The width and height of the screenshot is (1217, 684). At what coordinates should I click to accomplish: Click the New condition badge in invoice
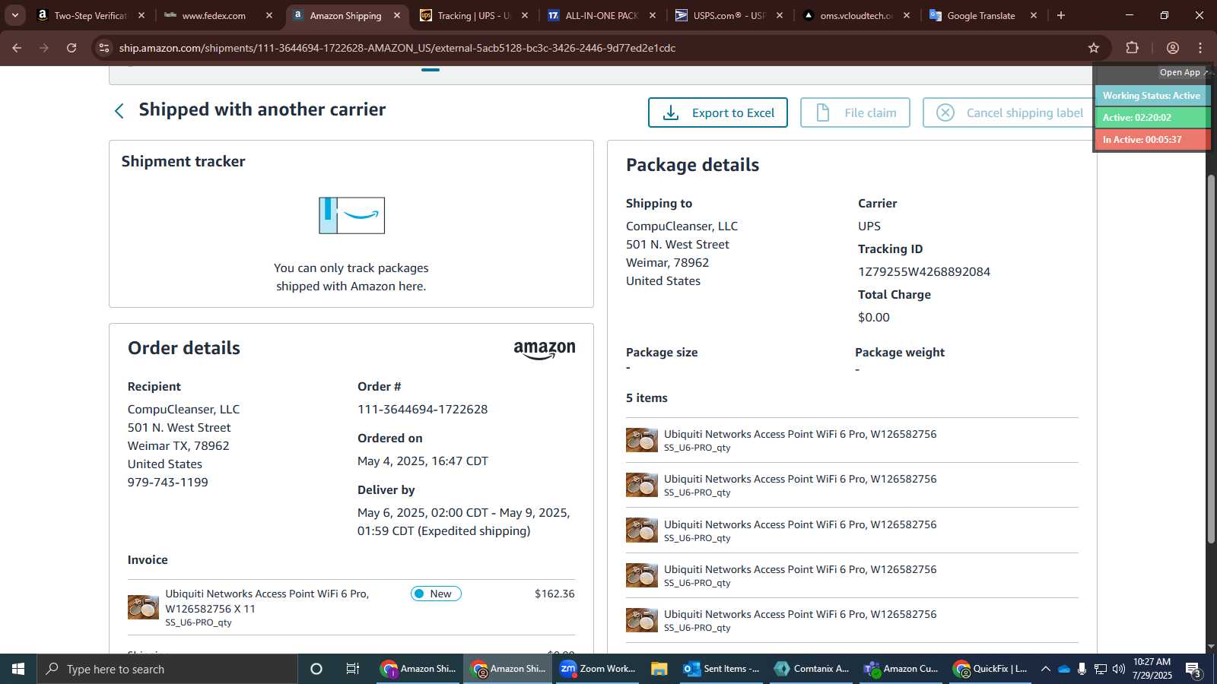(436, 594)
